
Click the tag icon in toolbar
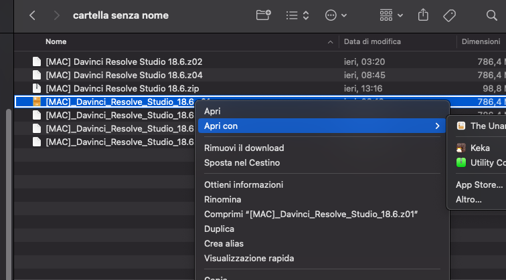449,15
